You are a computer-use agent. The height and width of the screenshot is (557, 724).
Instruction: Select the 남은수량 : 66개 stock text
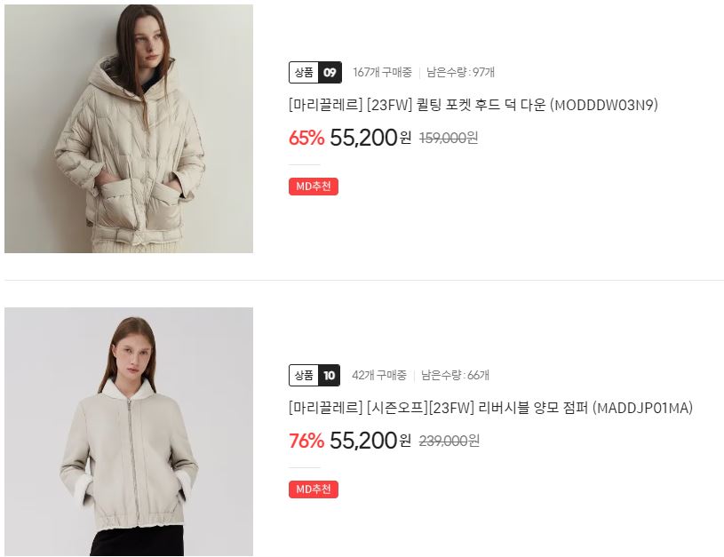(455, 376)
